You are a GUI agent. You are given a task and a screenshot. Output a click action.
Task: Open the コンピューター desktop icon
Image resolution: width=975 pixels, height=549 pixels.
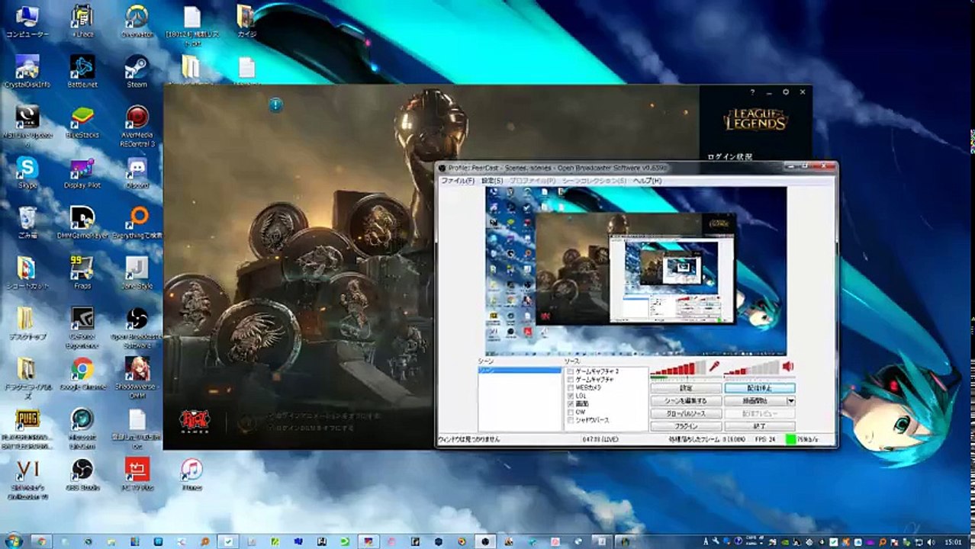(27, 21)
